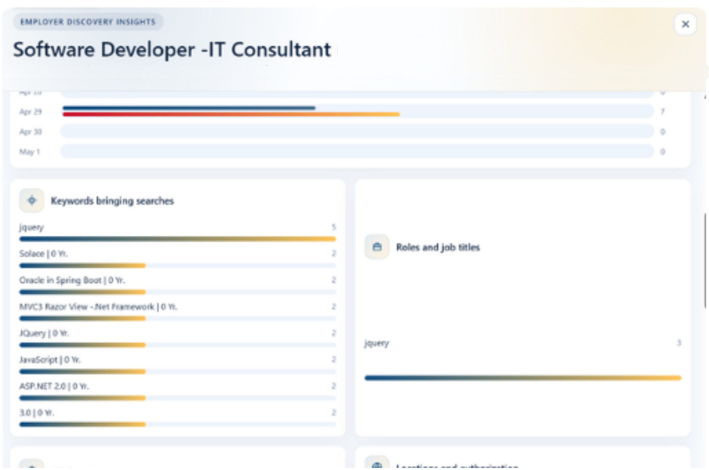Click the count 7 beside Apr 29
709x470 pixels.
[662, 112]
